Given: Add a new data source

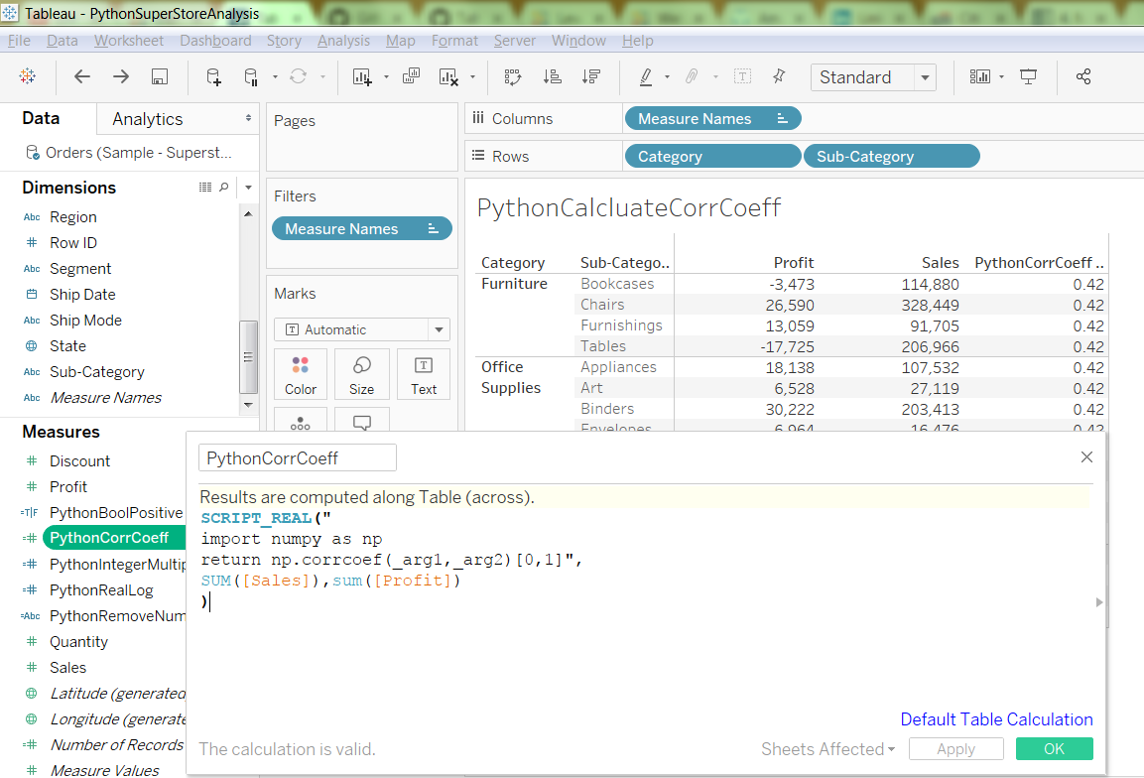Looking at the screenshot, I should 213,77.
